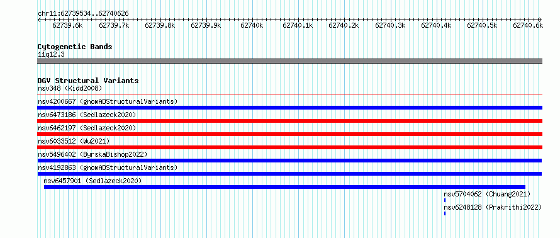Click the 62739.7k ruler tick label

coord(113,25)
